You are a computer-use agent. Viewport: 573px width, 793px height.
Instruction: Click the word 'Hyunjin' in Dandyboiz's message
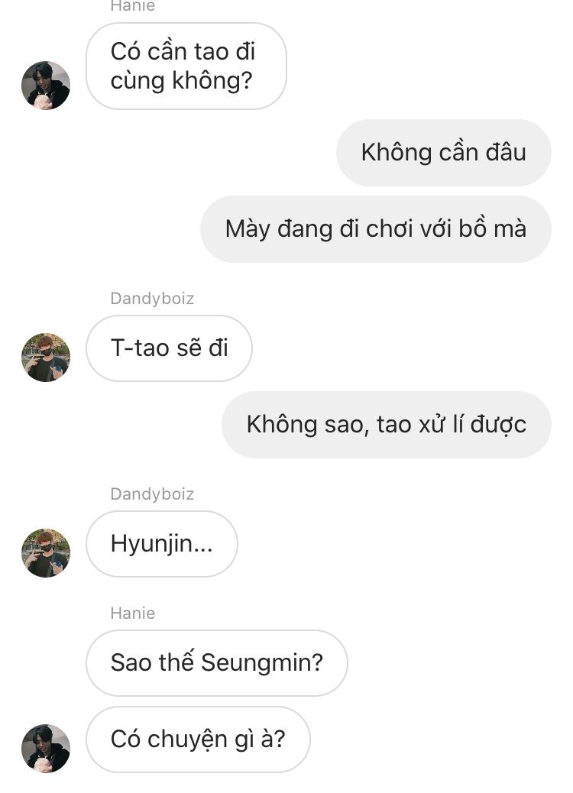point(152,545)
